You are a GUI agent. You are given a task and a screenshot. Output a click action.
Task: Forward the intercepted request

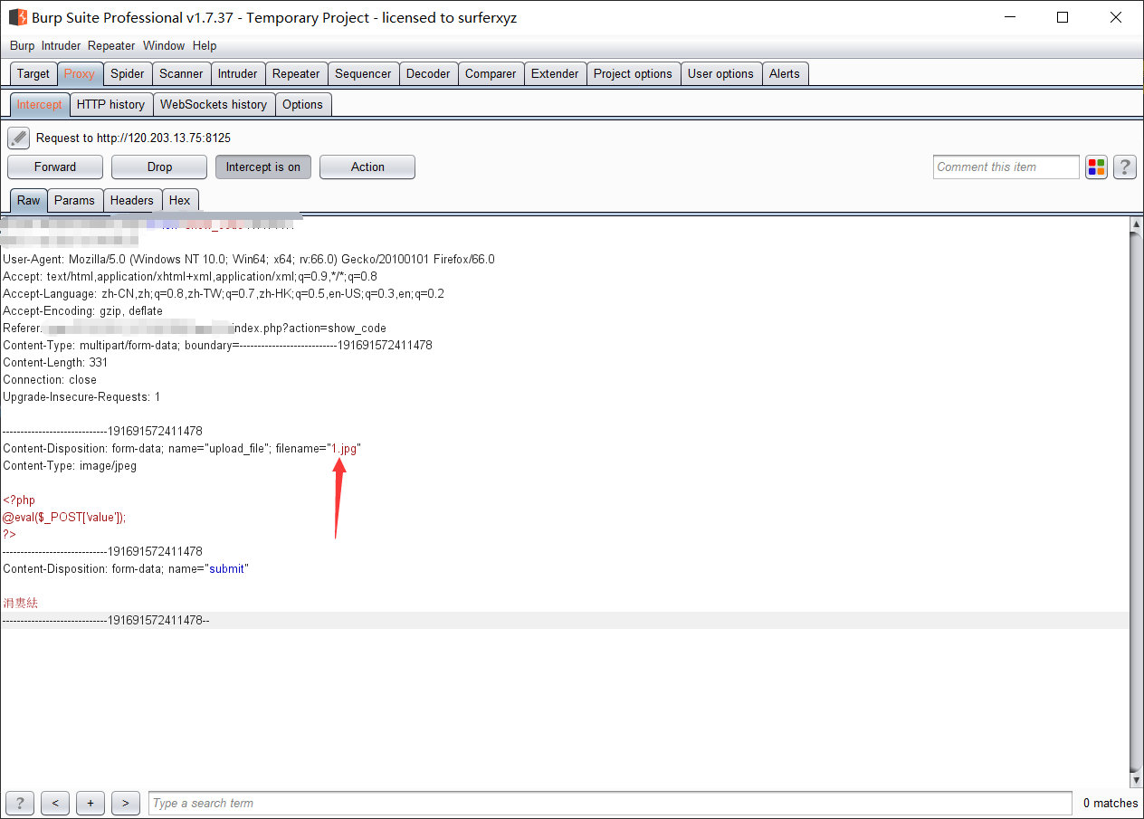tap(55, 167)
